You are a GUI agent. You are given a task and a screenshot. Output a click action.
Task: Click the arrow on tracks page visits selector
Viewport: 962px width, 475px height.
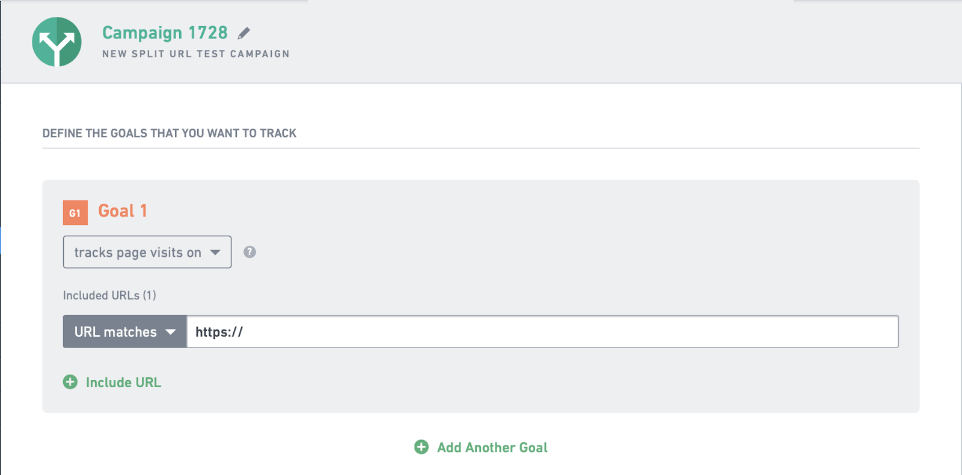pyautogui.click(x=215, y=253)
